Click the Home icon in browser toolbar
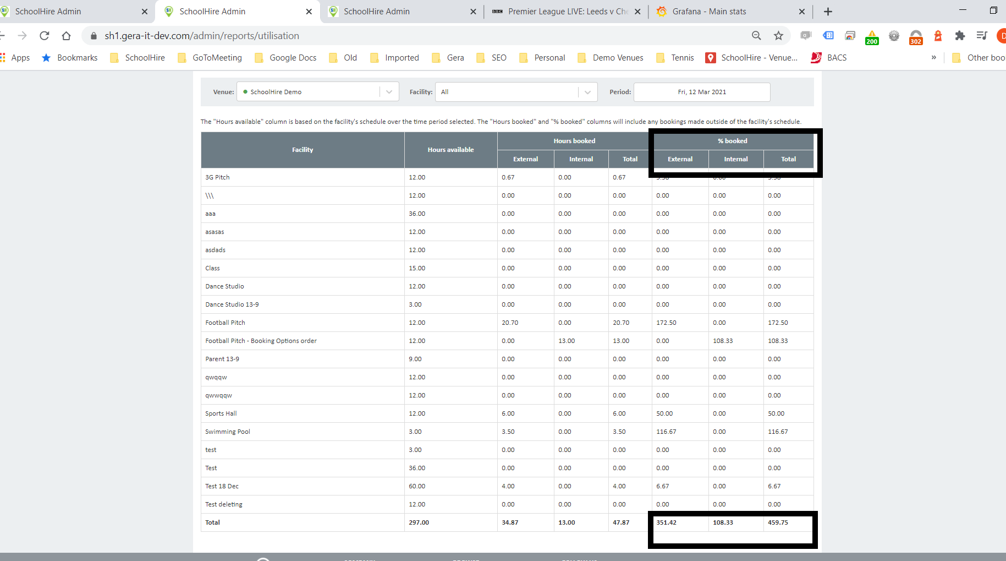Screen dimensions: 1006x561 pyautogui.click(x=66, y=36)
